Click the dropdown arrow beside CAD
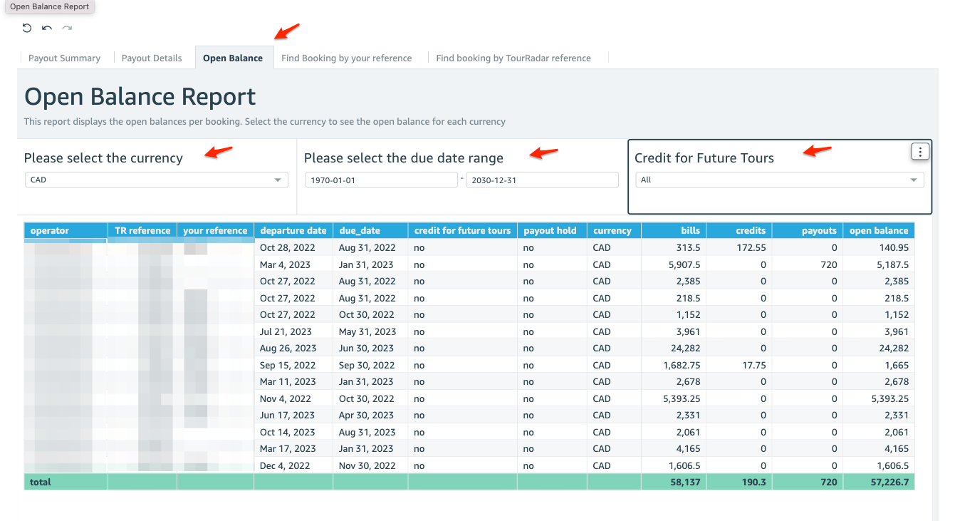Viewport: 955px width, 521px height. (x=278, y=180)
